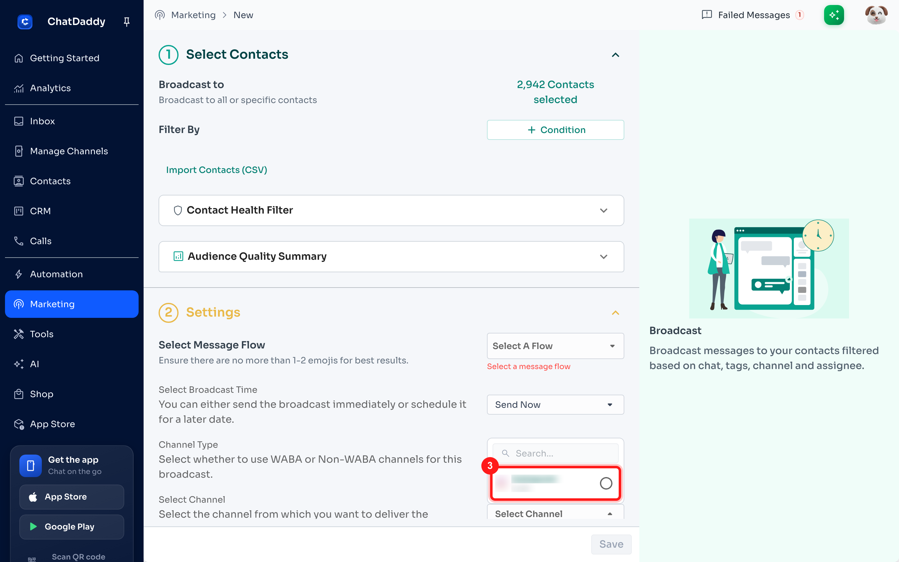Pin the sidebar with the pin icon
The image size is (899, 562).
click(127, 22)
